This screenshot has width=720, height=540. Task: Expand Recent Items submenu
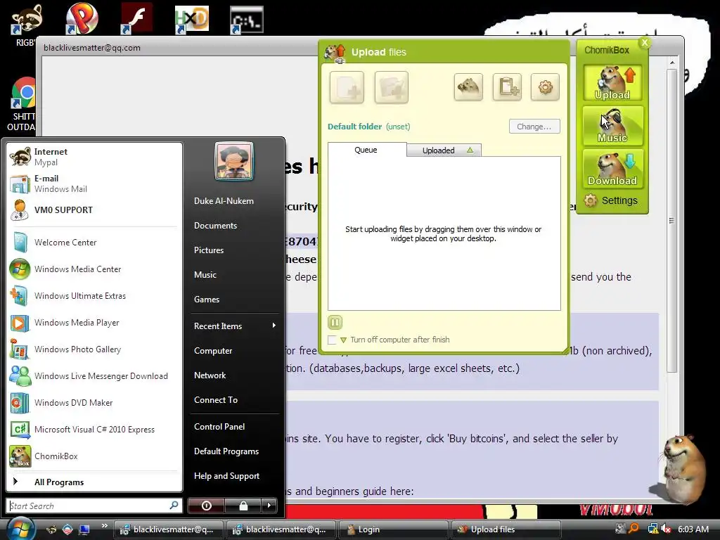tap(234, 326)
